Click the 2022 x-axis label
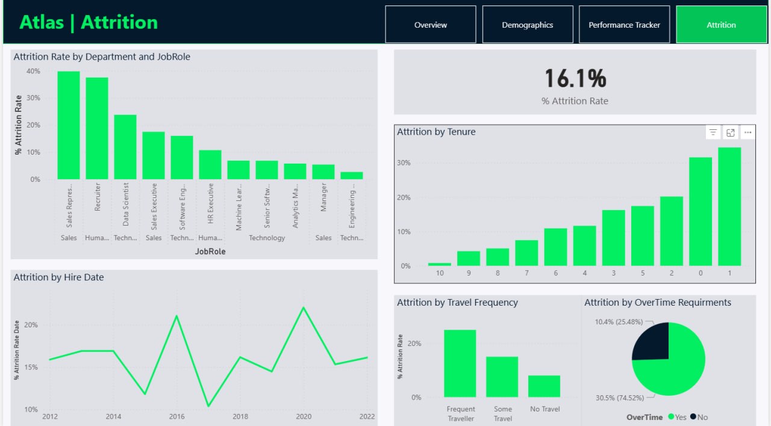 pyautogui.click(x=366, y=416)
